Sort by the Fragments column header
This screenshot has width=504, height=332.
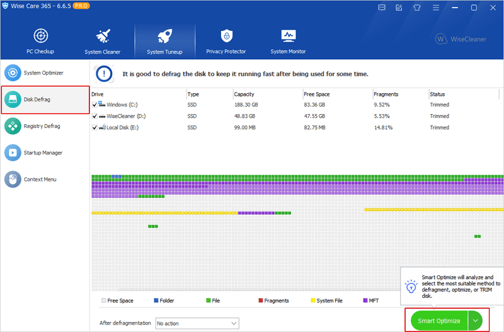point(386,94)
